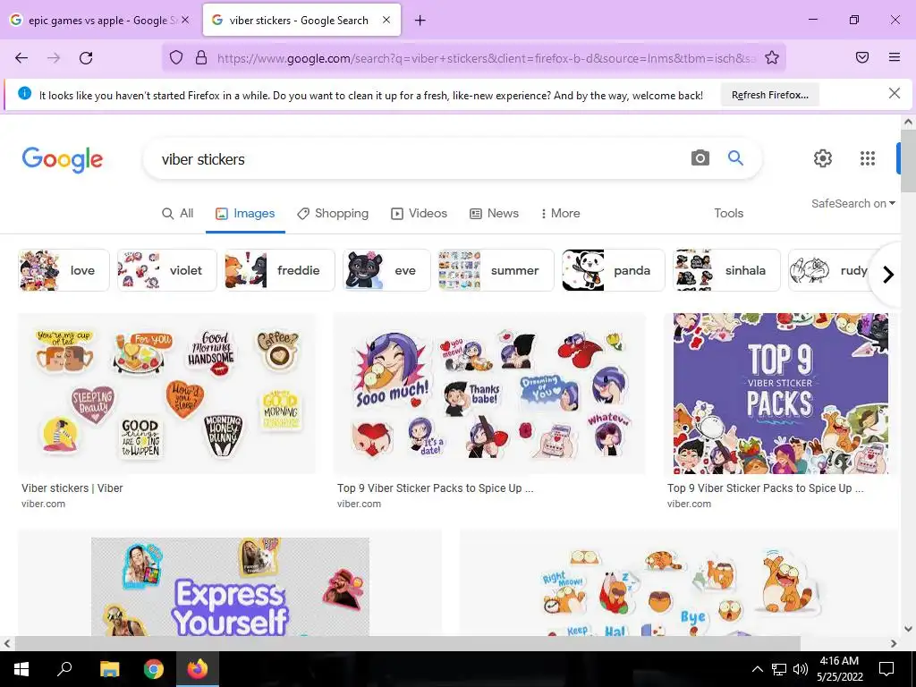The width and height of the screenshot is (916, 687).
Task: Filter by the rudy chip
Action: click(x=828, y=270)
